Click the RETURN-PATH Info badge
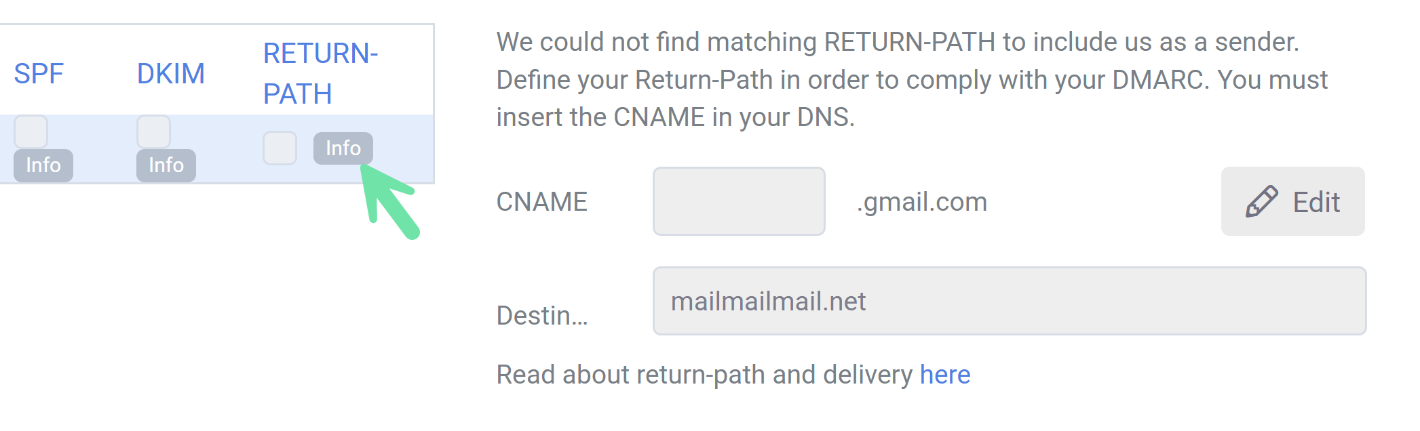 pos(343,148)
